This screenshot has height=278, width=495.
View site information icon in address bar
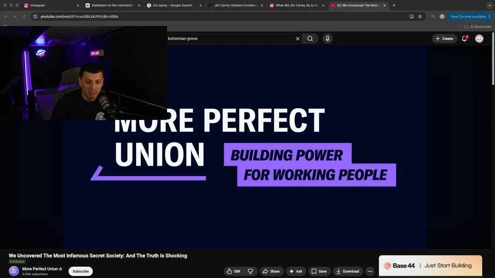point(35,17)
